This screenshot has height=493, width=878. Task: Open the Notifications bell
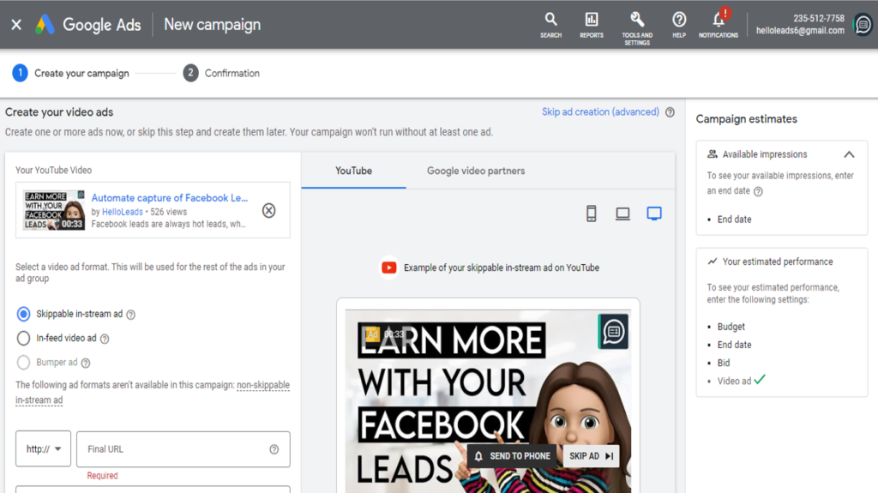(x=719, y=25)
